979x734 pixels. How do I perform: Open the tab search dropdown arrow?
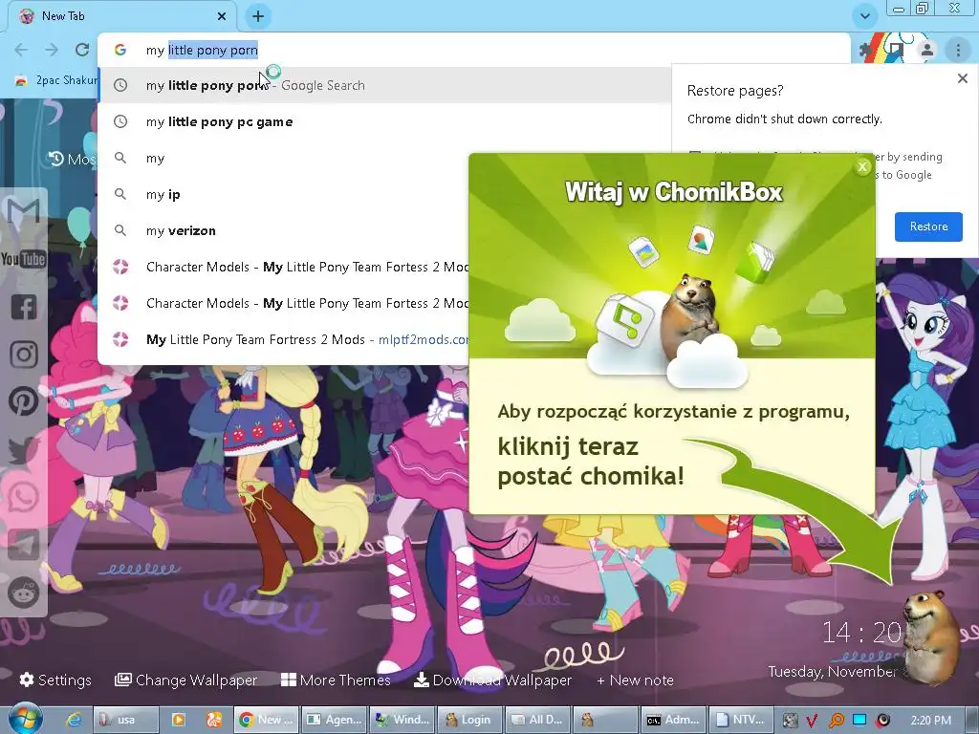point(864,16)
